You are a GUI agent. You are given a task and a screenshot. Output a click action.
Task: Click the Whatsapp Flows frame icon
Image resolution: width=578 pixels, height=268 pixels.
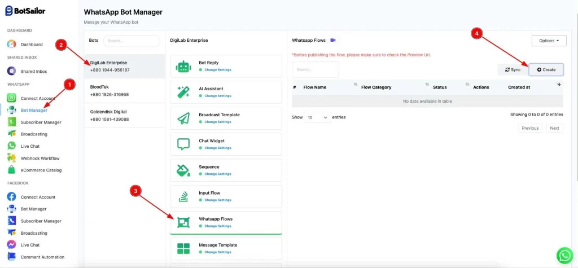click(183, 222)
